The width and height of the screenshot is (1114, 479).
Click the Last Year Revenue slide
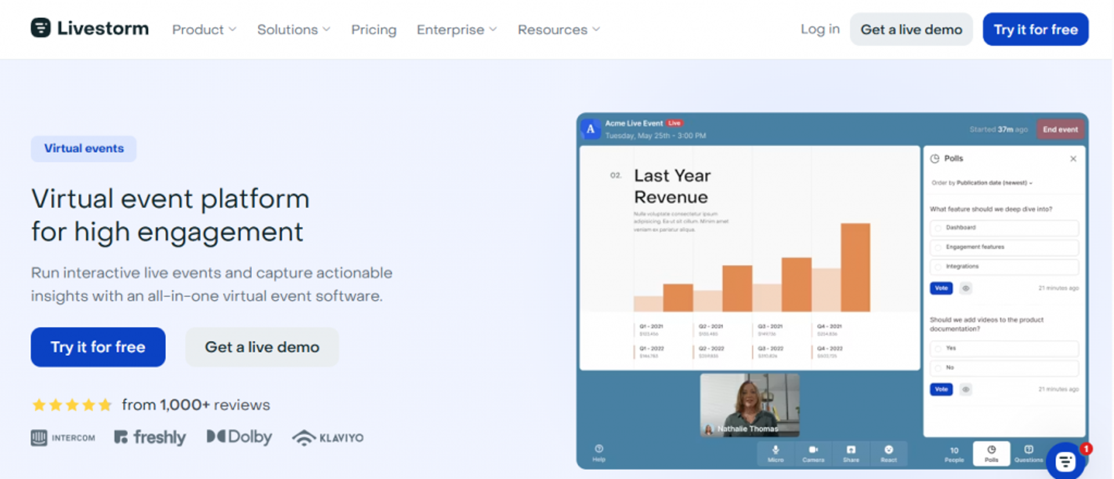(x=750, y=258)
